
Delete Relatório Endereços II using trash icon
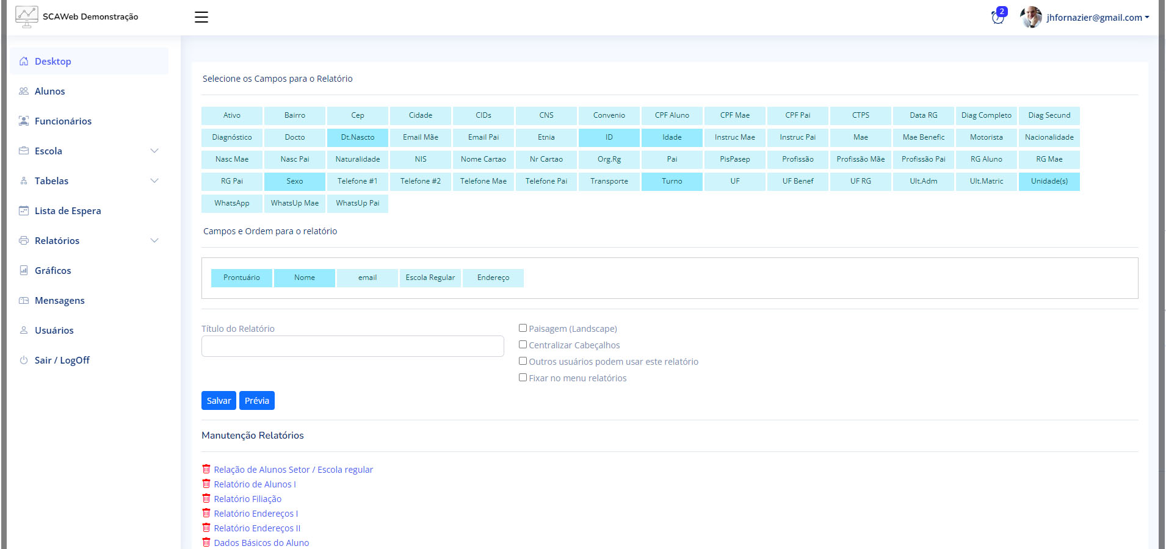(x=206, y=528)
